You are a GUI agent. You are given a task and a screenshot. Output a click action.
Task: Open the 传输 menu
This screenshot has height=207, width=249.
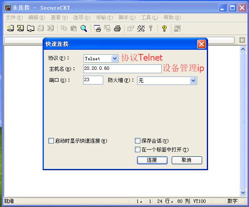(x=104, y=17)
